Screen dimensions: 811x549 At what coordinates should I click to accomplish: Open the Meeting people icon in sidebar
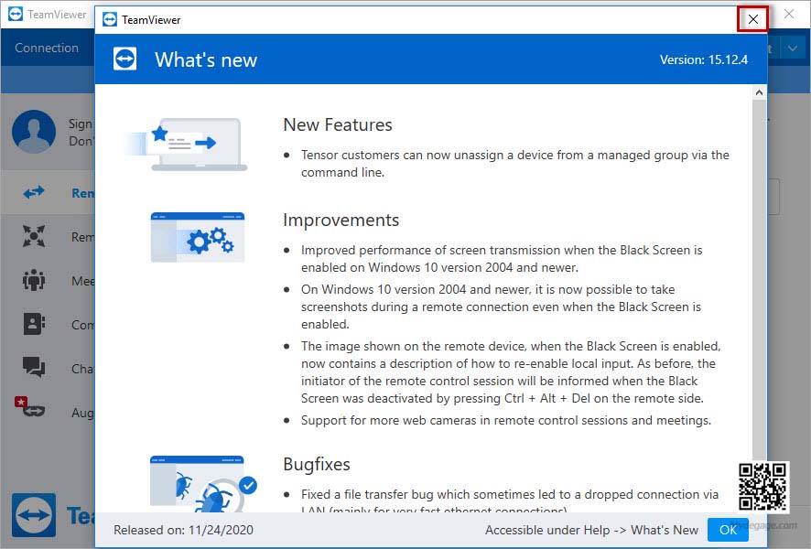point(34,280)
